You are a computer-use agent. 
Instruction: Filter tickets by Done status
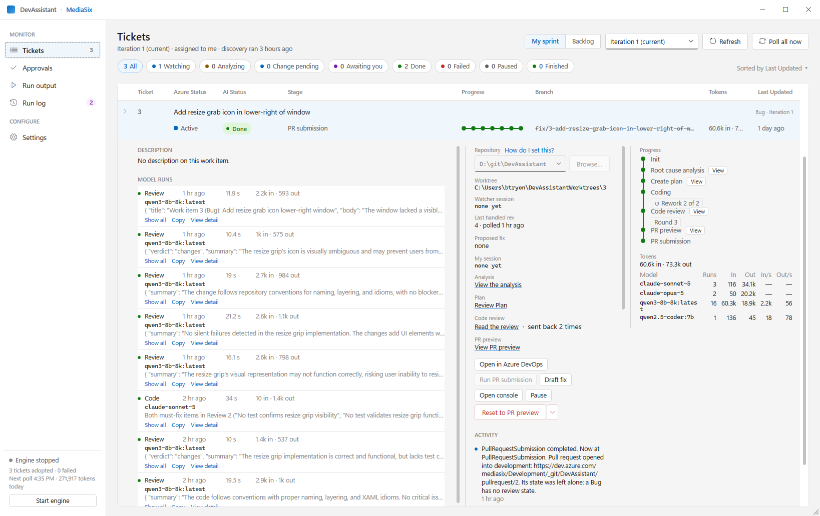[x=412, y=66]
